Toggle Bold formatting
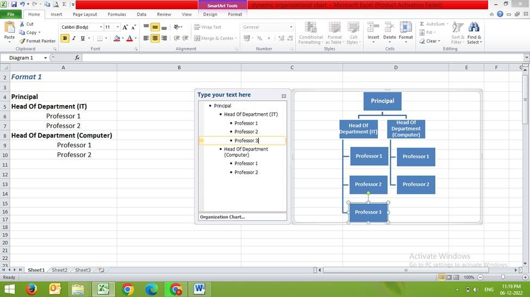The width and height of the screenshot is (530, 297). pyautogui.click(x=65, y=38)
